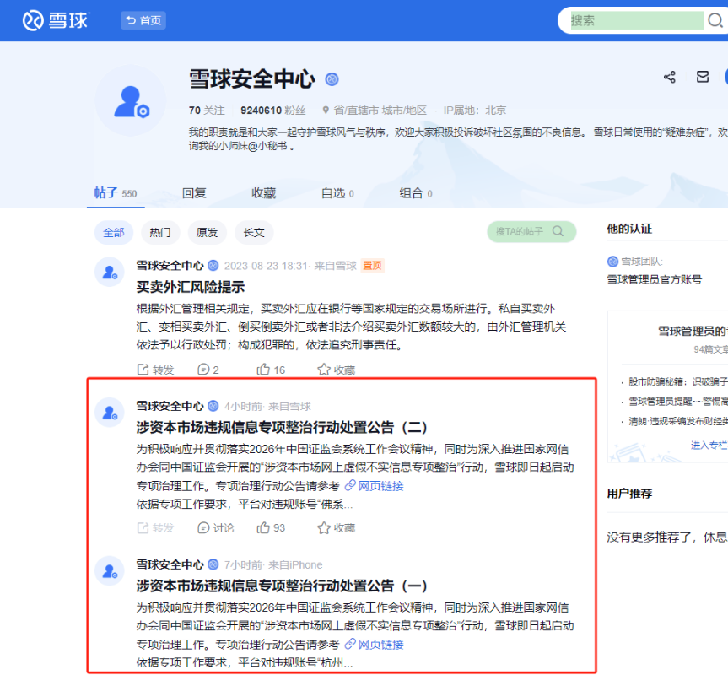Click verification badge beside 雪球安全中心 title
This screenshot has height=675, width=728.
(332, 79)
